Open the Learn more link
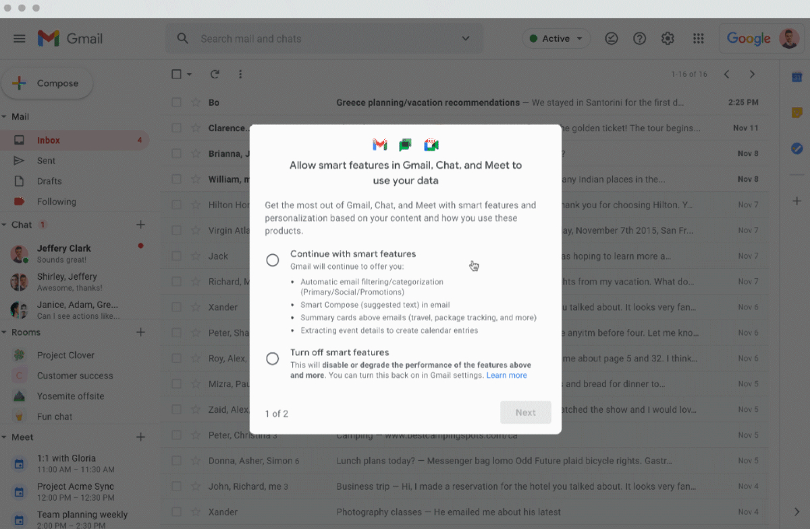 [x=506, y=375]
